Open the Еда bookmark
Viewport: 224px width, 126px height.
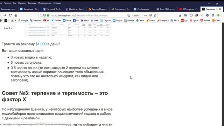coord(184,20)
